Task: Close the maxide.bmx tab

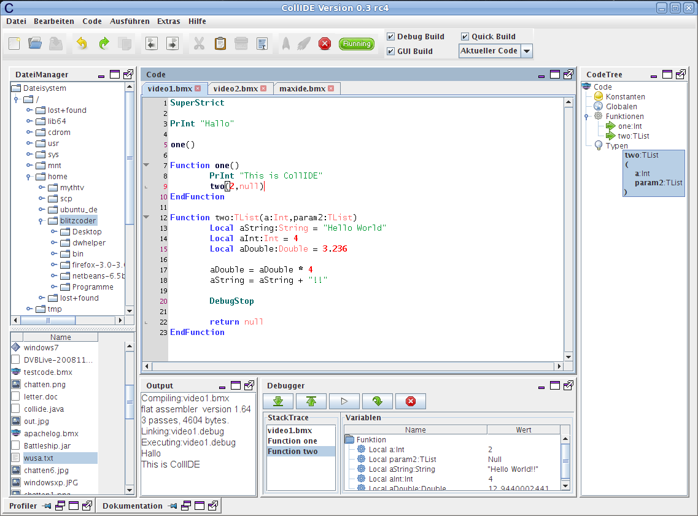Action: (331, 88)
